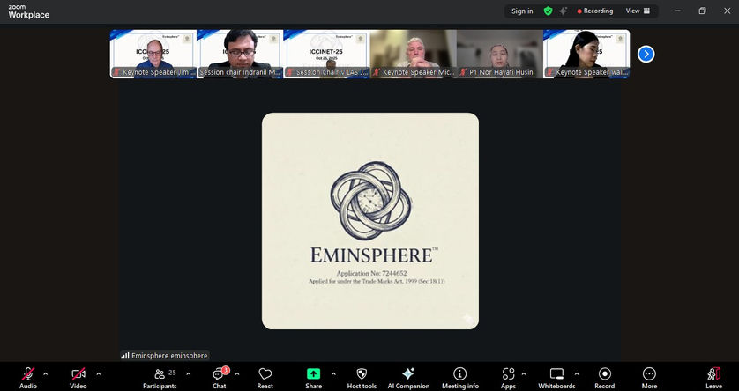Click the green Share screen button
Image resolution: width=739 pixels, height=391 pixels.
click(313, 378)
